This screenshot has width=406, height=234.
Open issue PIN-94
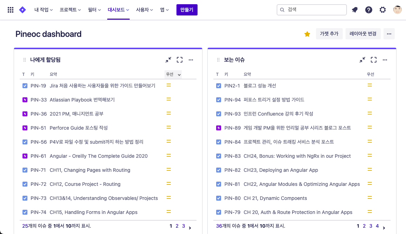pos(232,100)
